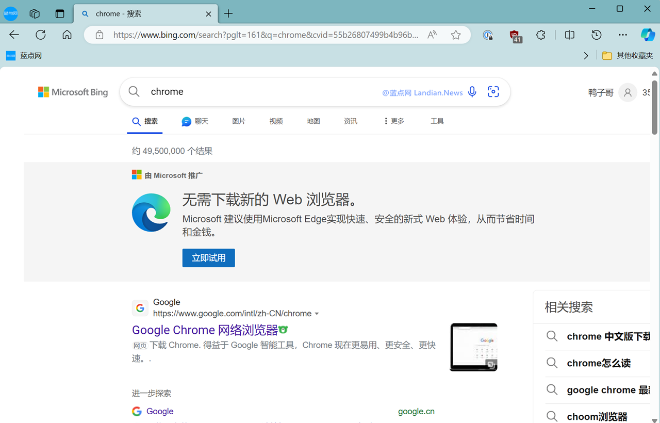
Task: Switch to the 聊天 tab
Action: [x=195, y=121]
